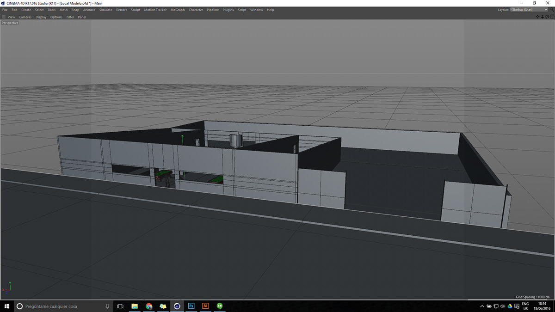The image size is (555, 312).
Task: Open the Layout dropdown showing Startup (User)
Action: (x=529, y=10)
